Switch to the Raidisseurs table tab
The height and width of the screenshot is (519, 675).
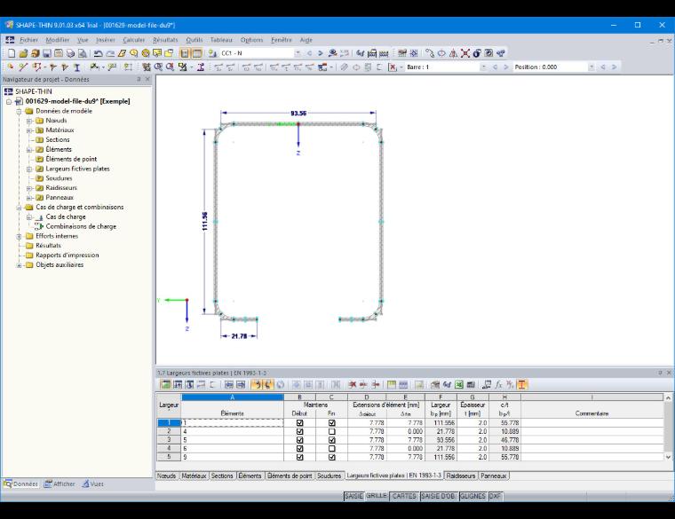[461, 476]
